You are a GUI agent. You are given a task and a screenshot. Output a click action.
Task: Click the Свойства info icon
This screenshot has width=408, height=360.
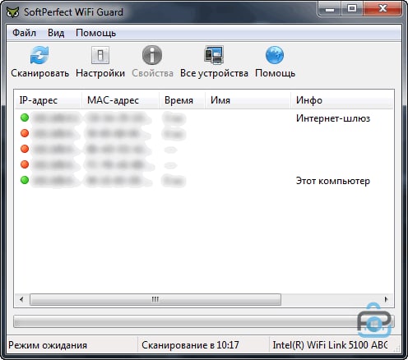[x=152, y=55]
